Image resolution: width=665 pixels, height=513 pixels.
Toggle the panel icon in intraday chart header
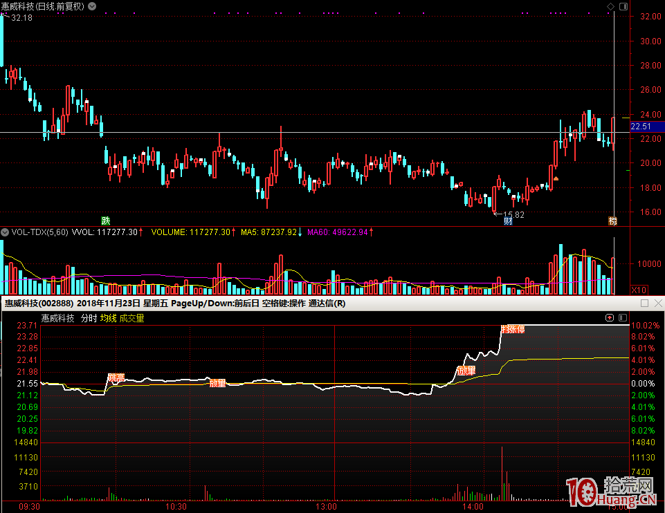click(621, 318)
